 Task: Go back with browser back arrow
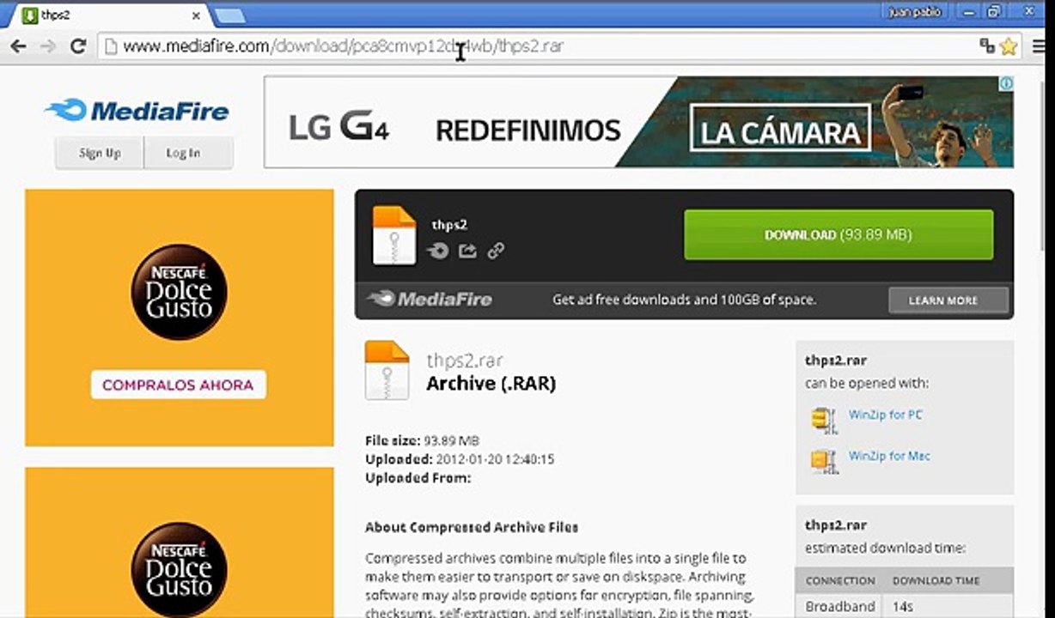18,46
